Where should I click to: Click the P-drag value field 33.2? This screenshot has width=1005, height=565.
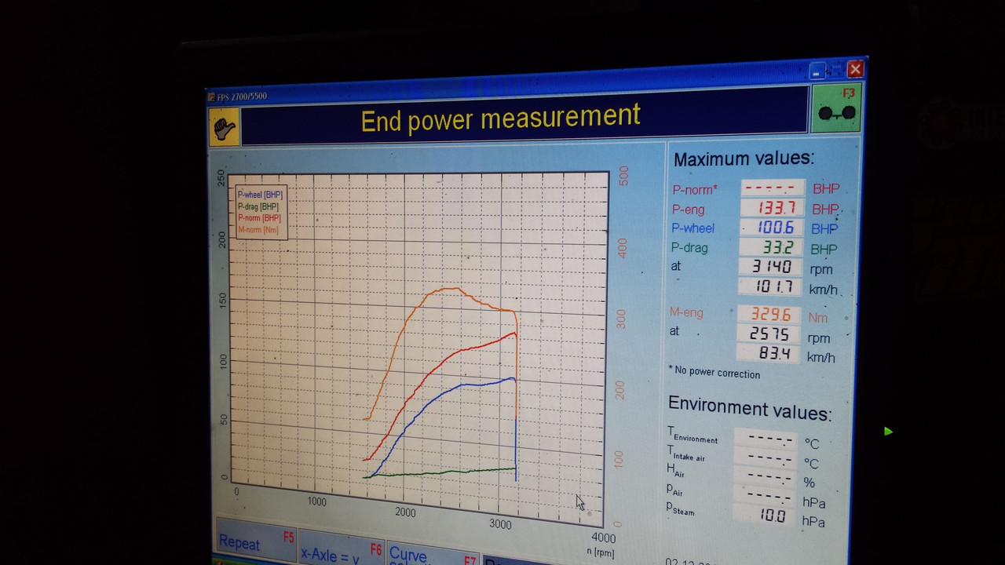coord(772,247)
